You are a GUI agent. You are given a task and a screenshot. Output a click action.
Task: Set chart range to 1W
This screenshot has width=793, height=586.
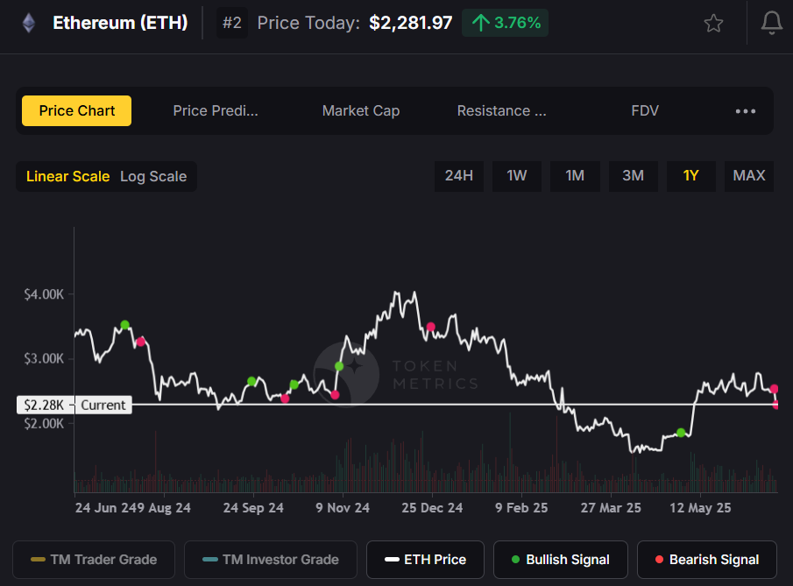point(517,176)
